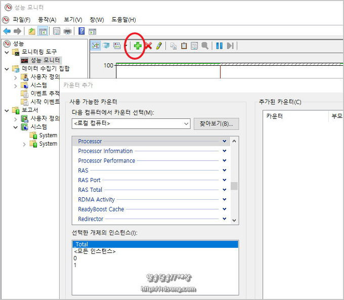Click the magnifier Zoom icon
Image resolution: width=344 pixels, height=300 pixels.
click(x=205, y=46)
